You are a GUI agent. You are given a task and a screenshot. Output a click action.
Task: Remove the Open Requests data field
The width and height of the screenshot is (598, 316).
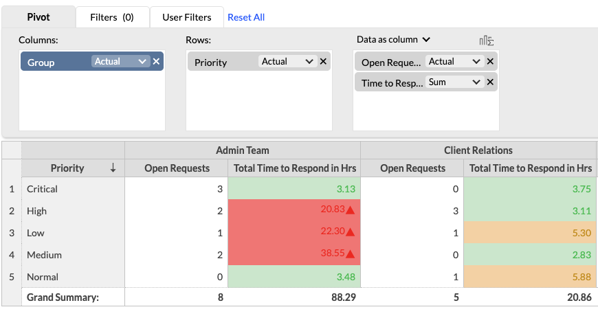pos(490,62)
